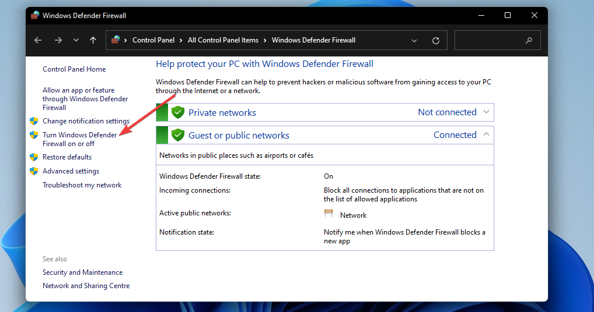Go back using the back arrow

click(38, 40)
